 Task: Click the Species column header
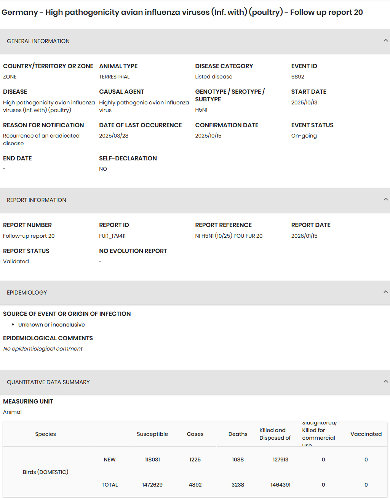tap(45, 434)
